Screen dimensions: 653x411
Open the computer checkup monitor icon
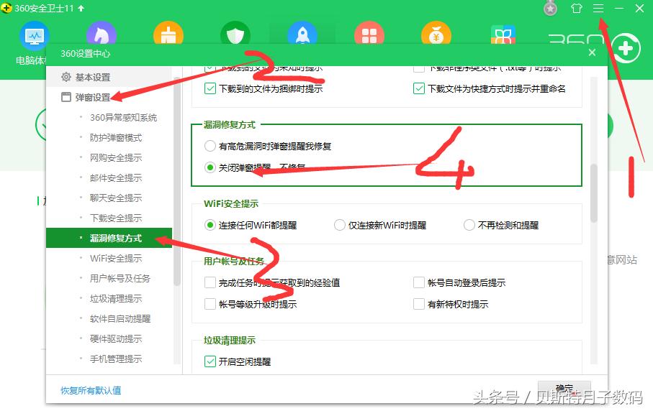pyautogui.click(x=34, y=36)
